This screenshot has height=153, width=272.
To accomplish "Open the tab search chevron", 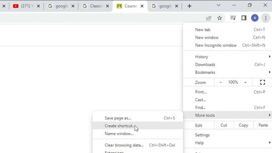I will tap(218, 5).
